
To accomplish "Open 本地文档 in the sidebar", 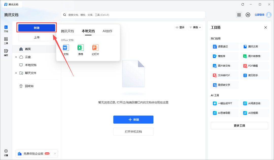I will [x=37, y=65].
